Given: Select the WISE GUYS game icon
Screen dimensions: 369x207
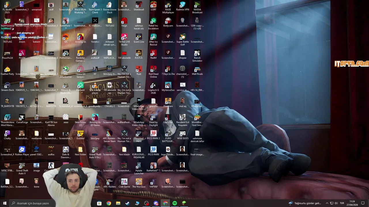Looking at the screenshot, I should coord(182,135).
